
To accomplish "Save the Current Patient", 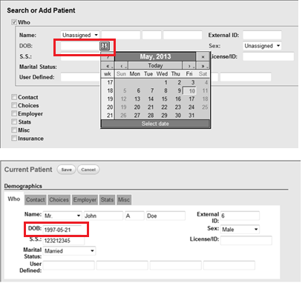I will pyautogui.click(x=66, y=170).
